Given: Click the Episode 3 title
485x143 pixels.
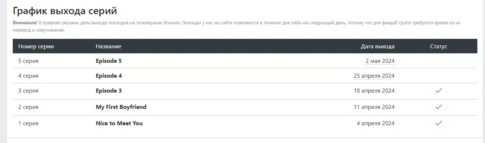Looking at the screenshot, I should pos(109,91).
